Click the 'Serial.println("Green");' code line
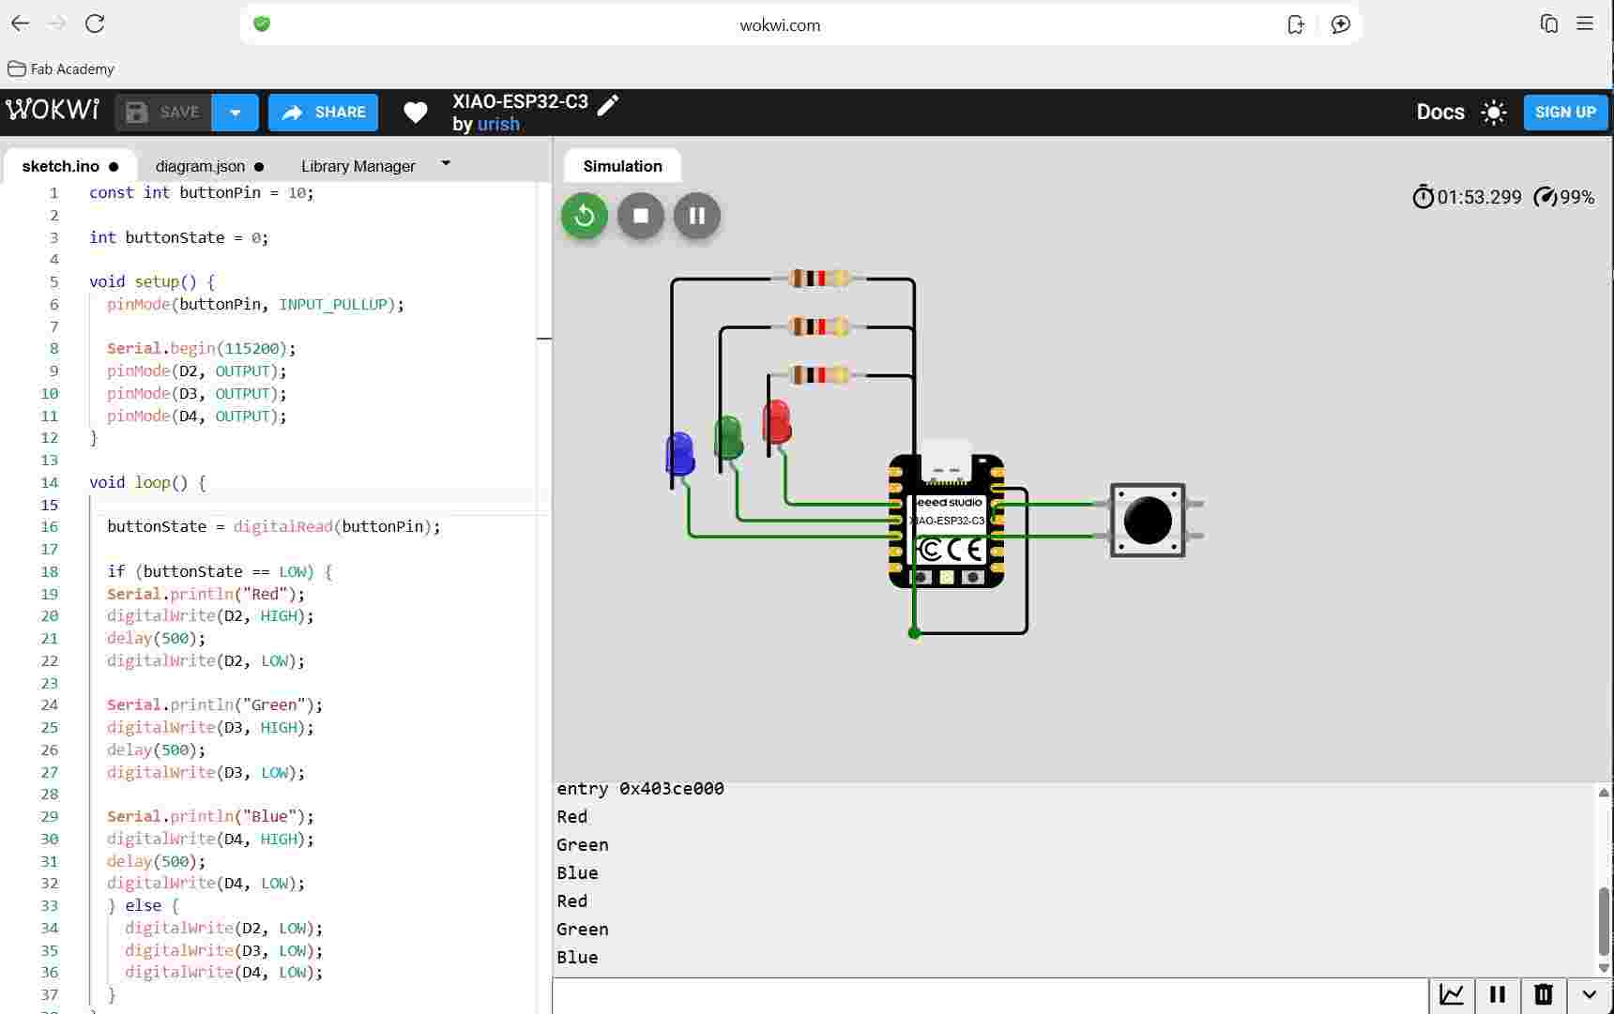This screenshot has height=1014, width=1614. (x=215, y=705)
